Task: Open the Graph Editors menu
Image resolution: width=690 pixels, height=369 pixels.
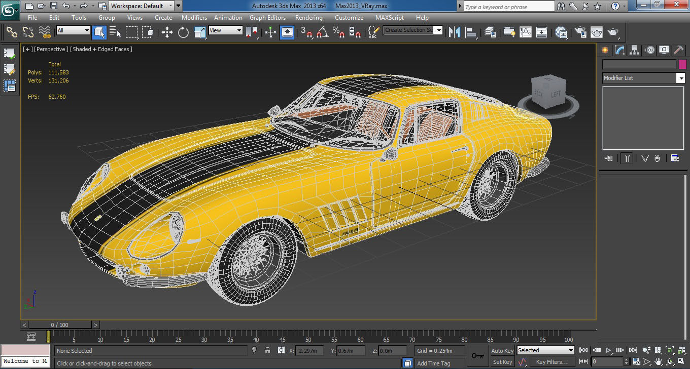Action: 267,17
